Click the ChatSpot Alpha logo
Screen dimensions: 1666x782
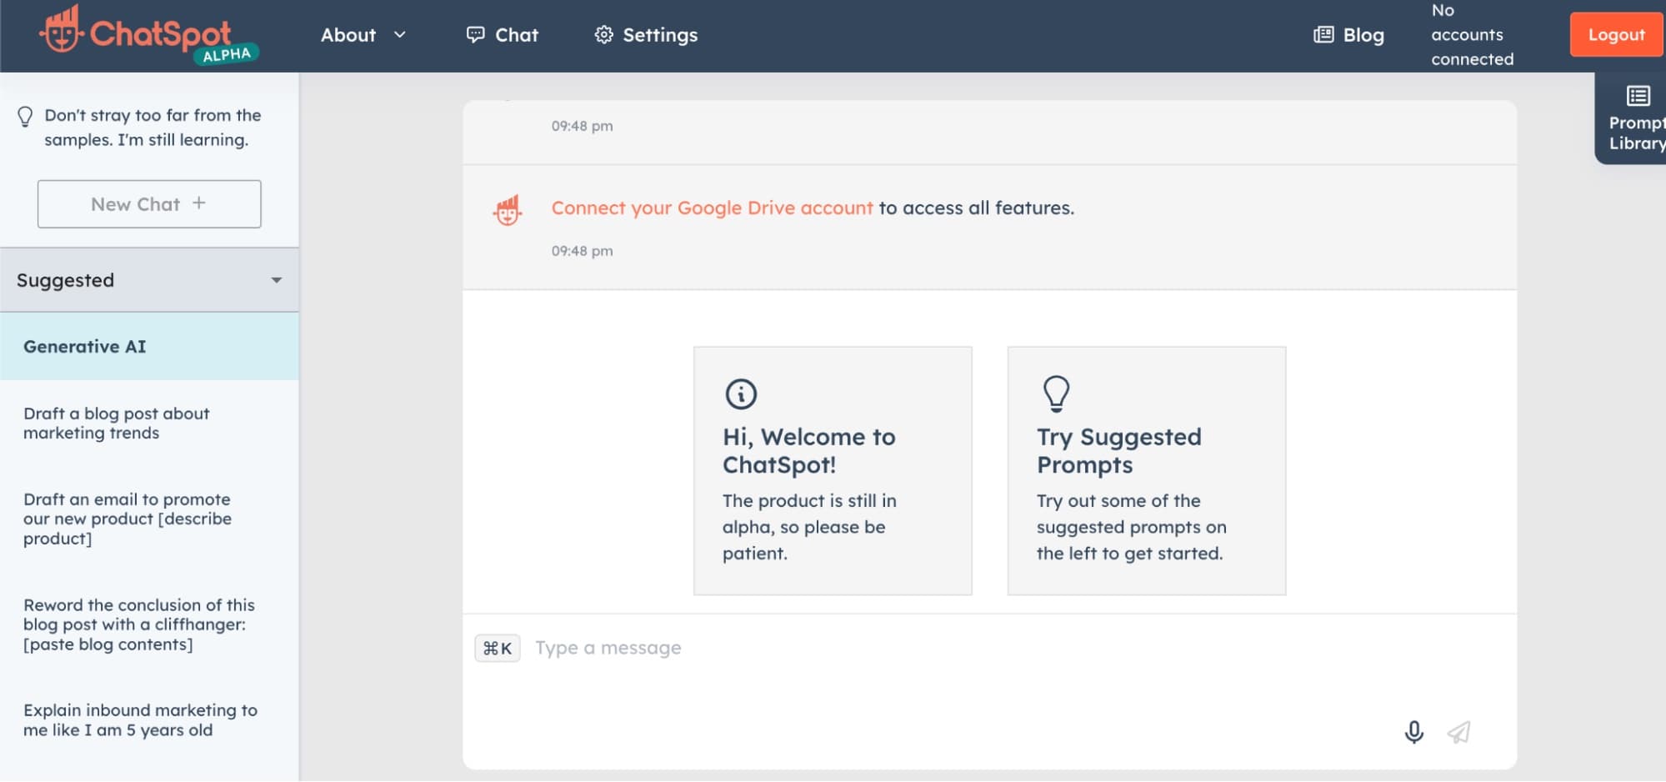(x=148, y=35)
